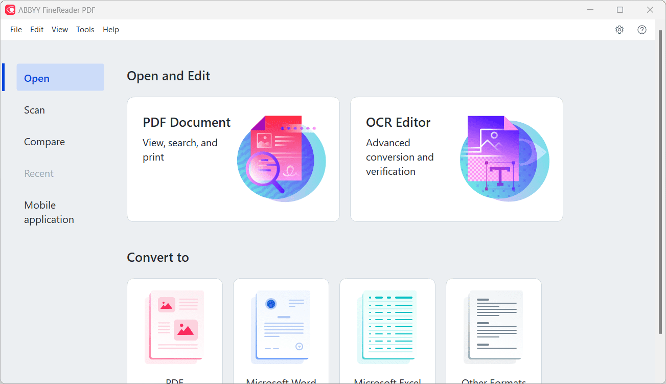Image resolution: width=666 pixels, height=384 pixels.
Task: Click the 'Open and Edit' heading
Action: point(169,76)
